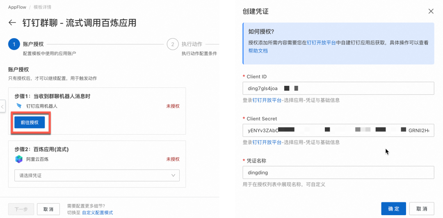Click the step 1 账户授权 circle

tap(14, 44)
